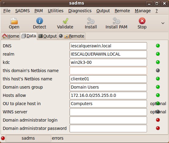
Task: Click the green light beside Hosts allow
Action: pyautogui.click(x=158, y=95)
